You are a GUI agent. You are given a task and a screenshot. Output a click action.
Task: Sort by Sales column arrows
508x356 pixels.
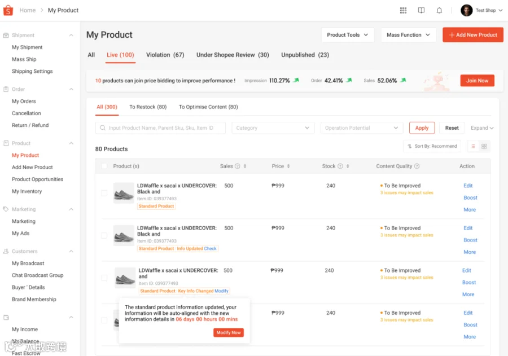click(x=245, y=166)
